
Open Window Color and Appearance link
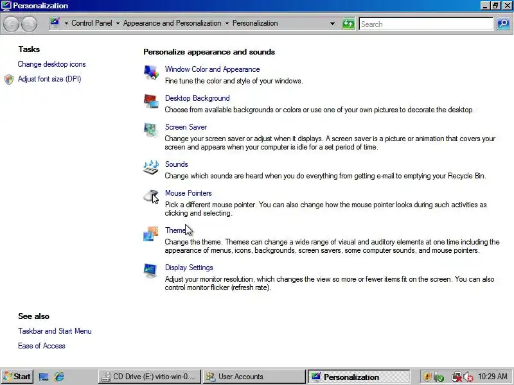click(213, 69)
